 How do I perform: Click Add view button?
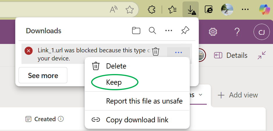[238, 95]
